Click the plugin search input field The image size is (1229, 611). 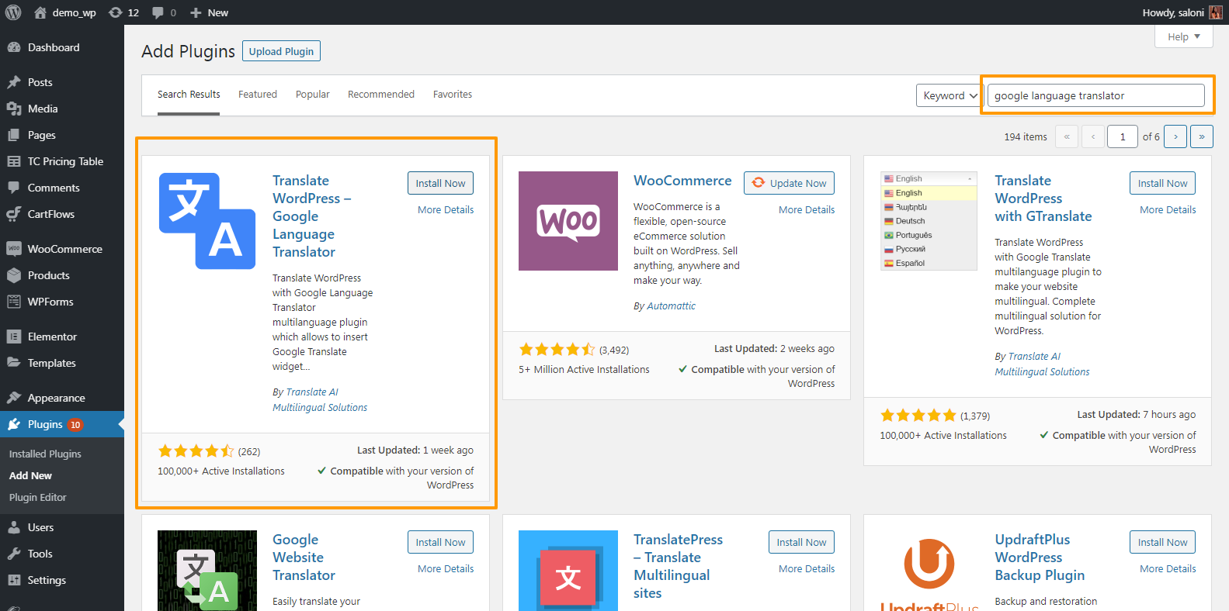click(1096, 95)
